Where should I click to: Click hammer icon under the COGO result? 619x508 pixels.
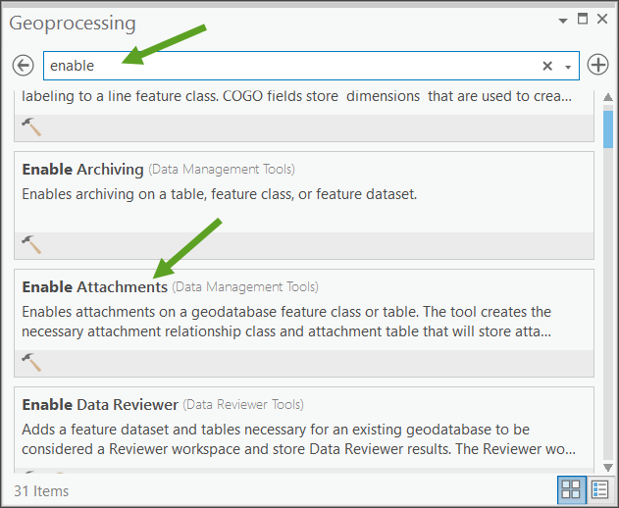pyautogui.click(x=31, y=127)
